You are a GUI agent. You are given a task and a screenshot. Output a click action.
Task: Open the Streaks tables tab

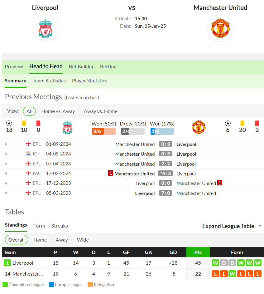59,226
